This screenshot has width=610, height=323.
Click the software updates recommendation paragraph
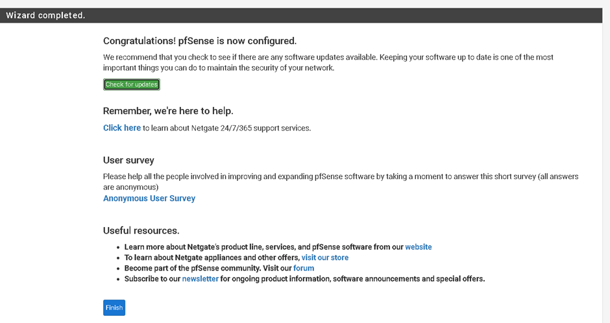(x=328, y=62)
